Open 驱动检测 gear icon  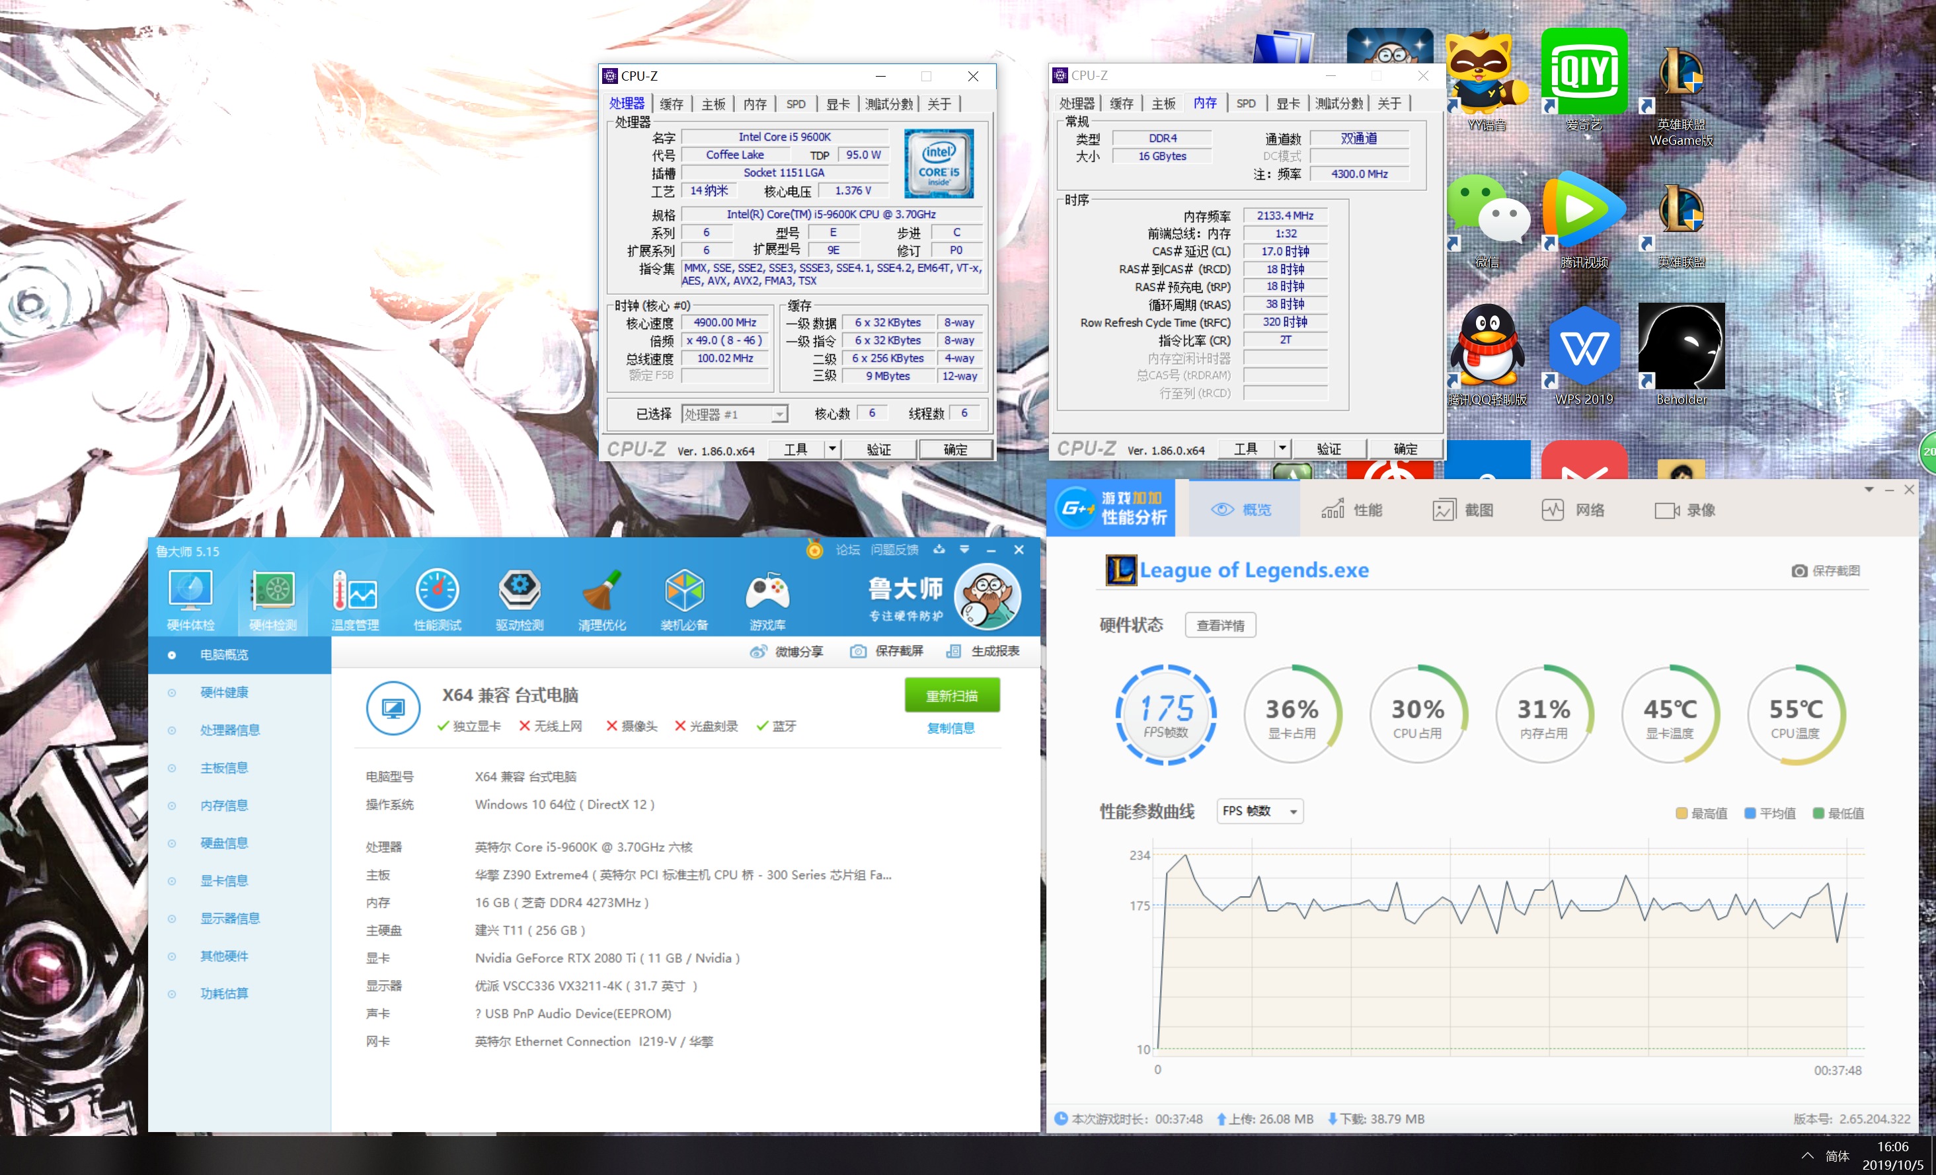pyautogui.click(x=520, y=600)
